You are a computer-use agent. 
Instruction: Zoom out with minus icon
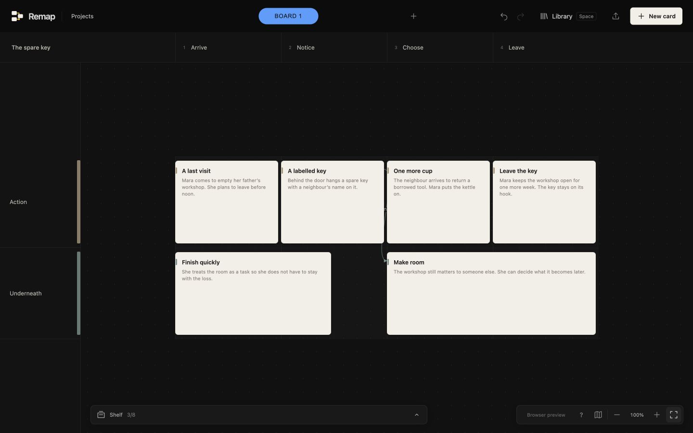click(x=617, y=415)
